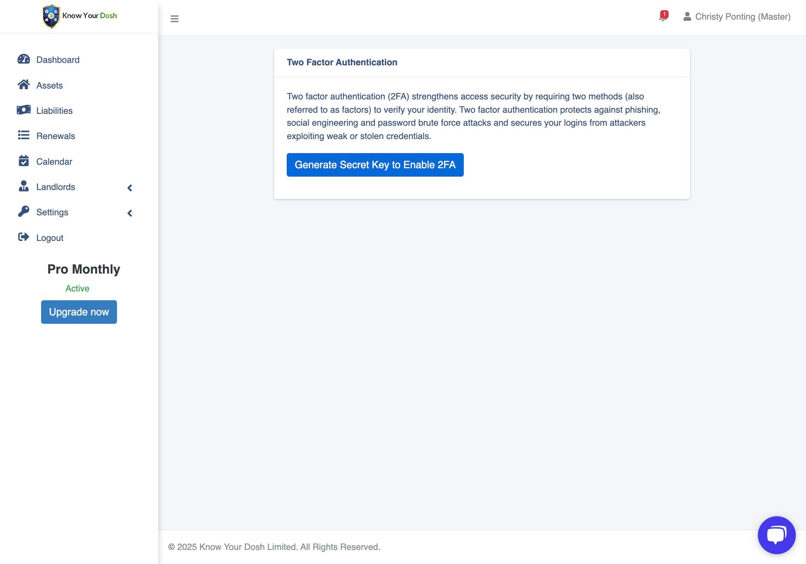Click the Liabilities money bill icon

(24, 110)
